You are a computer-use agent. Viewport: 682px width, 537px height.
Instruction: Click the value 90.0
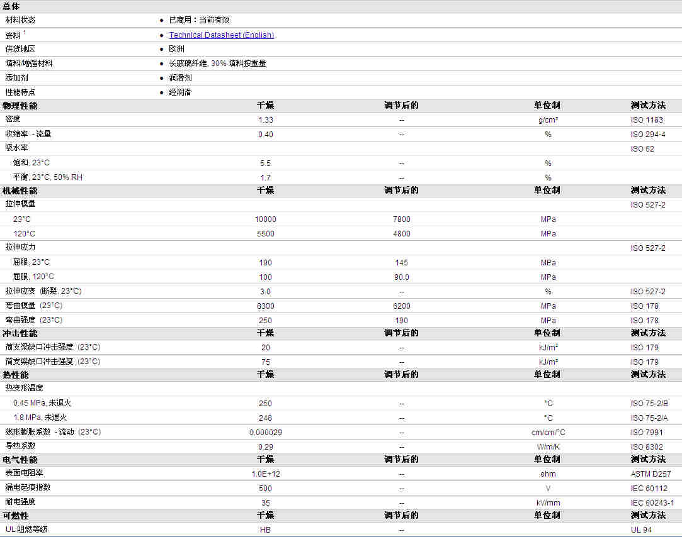(402, 277)
